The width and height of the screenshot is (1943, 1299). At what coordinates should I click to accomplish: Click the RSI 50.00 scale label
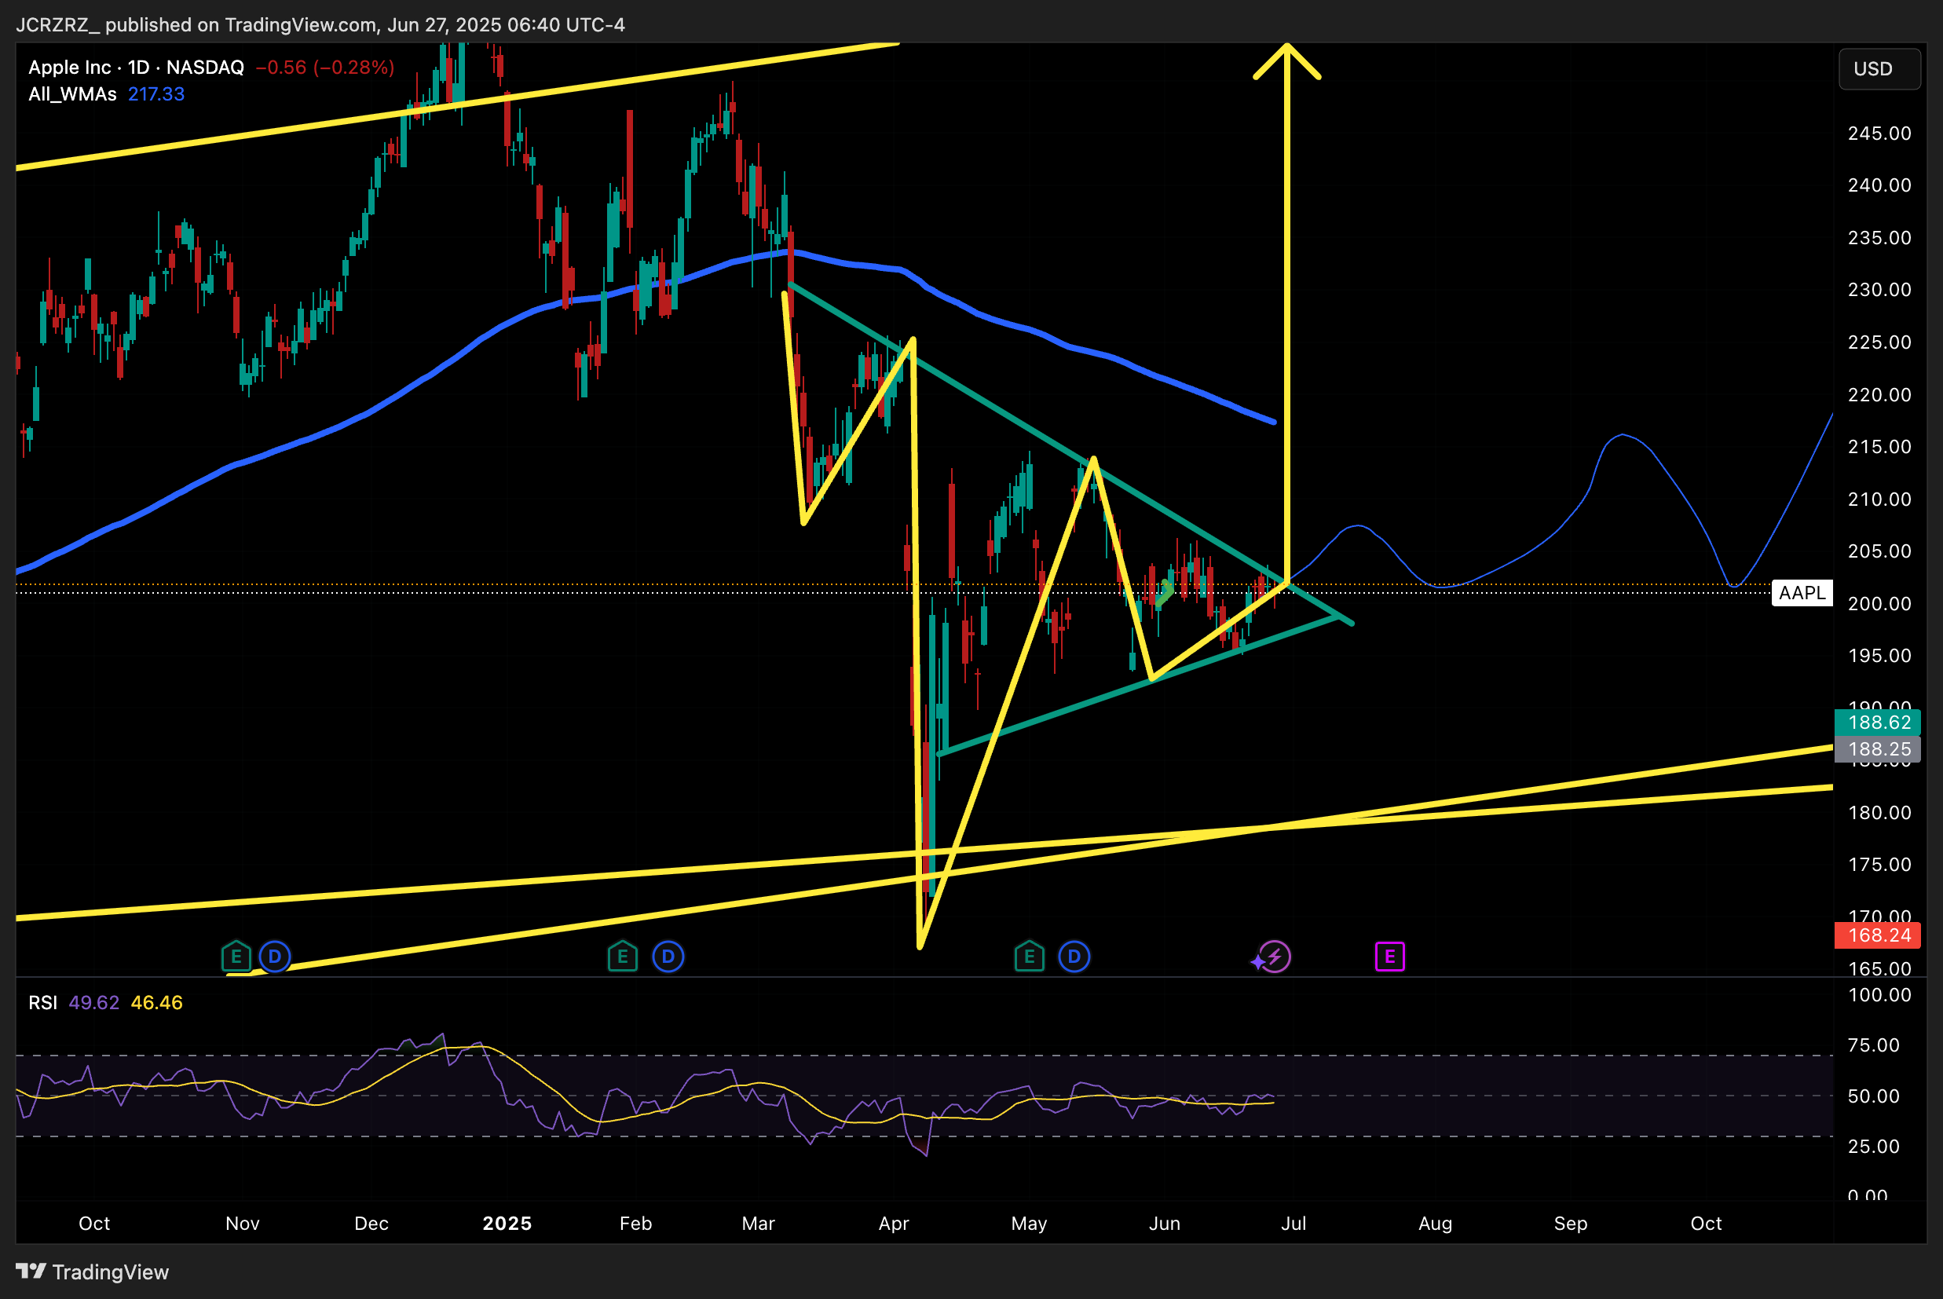click(1879, 1096)
